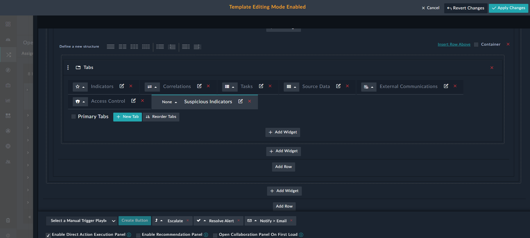530x238 pixels.
Task: Switch to the Tasks tab
Action: click(x=247, y=86)
